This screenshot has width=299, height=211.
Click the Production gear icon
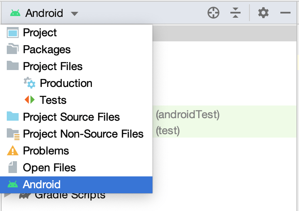pos(30,83)
